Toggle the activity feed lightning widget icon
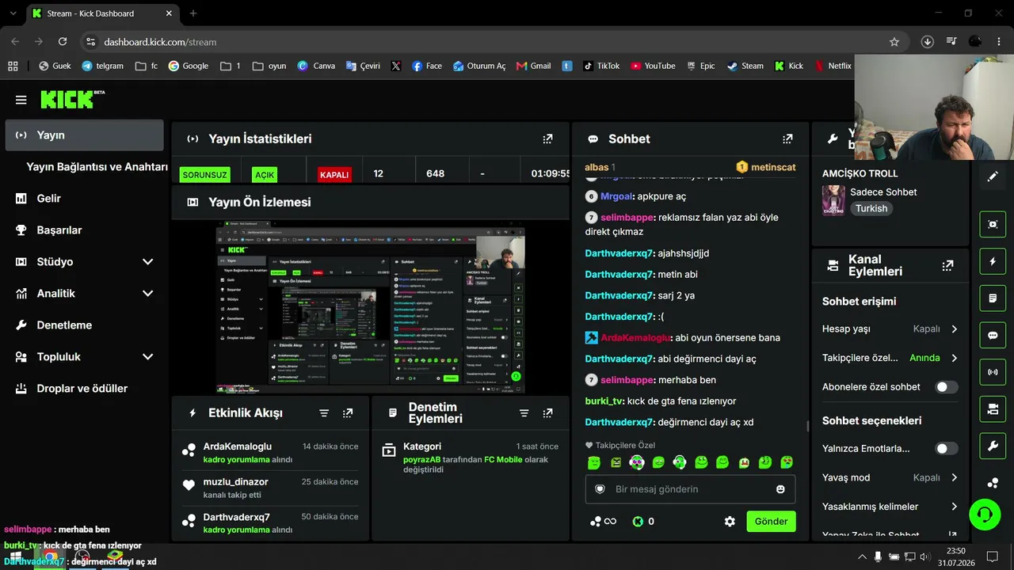The width and height of the screenshot is (1014, 570). [x=993, y=261]
